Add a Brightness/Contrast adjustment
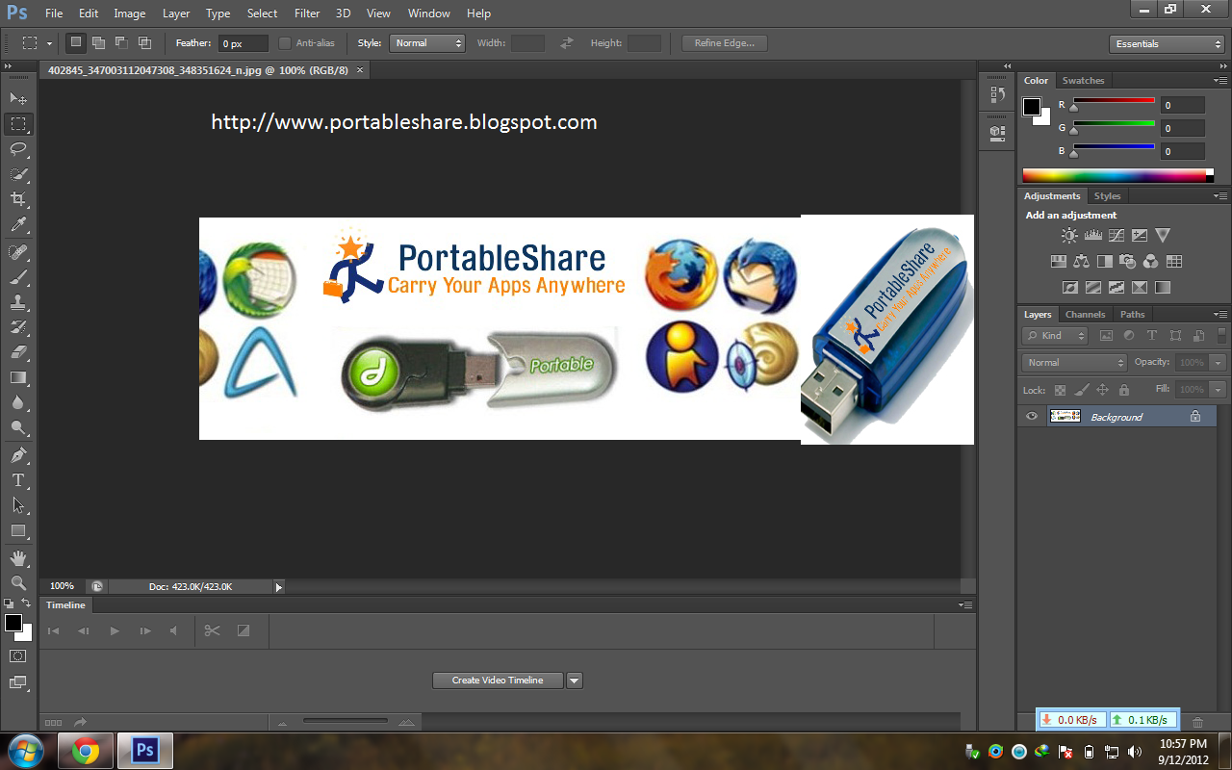The height and width of the screenshot is (770, 1232). click(1069, 235)
